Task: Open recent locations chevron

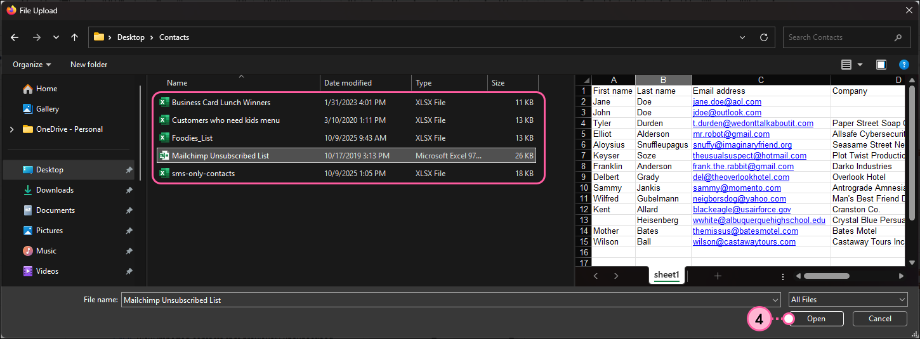Action: (x=56, y=37)
